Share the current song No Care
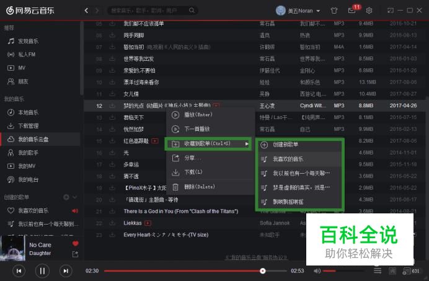Screen dimensions: 429x281 pyautogui.click(x=75, y=254)
